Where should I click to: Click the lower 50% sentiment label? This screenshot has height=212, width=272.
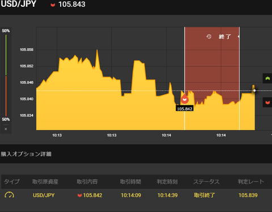[x=6, y=119]
